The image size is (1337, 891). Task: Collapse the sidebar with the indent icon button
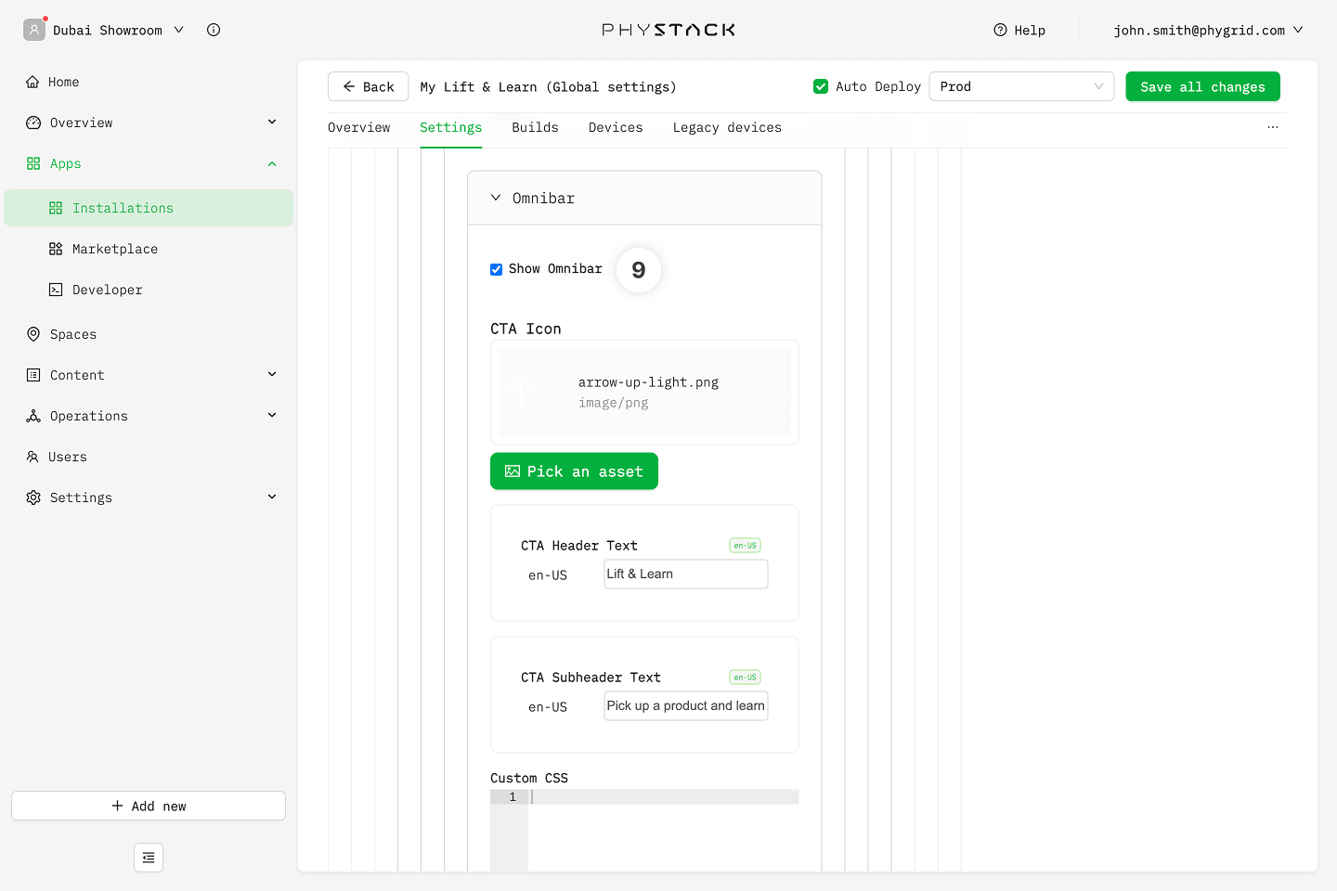pos(149,858)
